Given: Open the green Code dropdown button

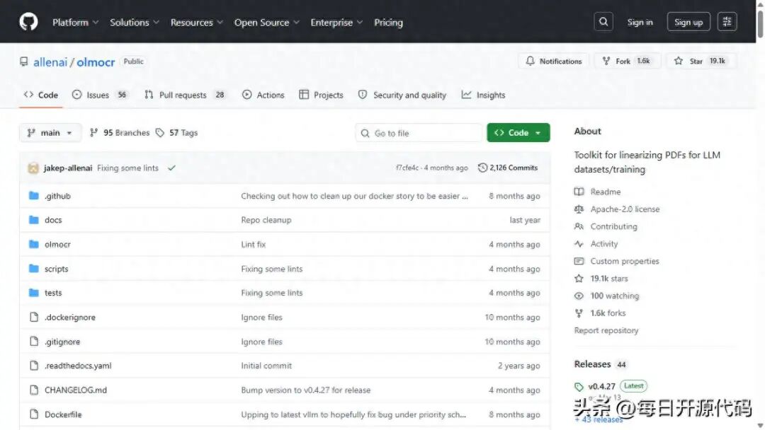Looking at the screenshot, I should [x=518, y=132].
